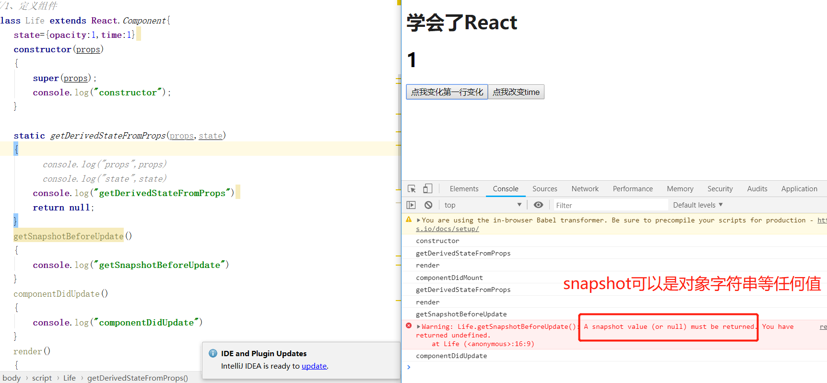The height and width of the screenshot is (383, 827).
Task: Expand the Babel transformer warning message
Action: coord(418,221)
